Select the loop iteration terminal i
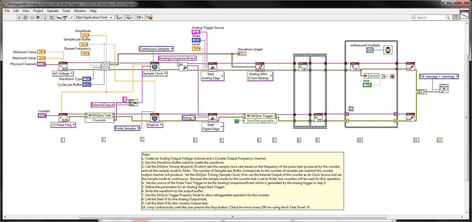 click(351, 109)
